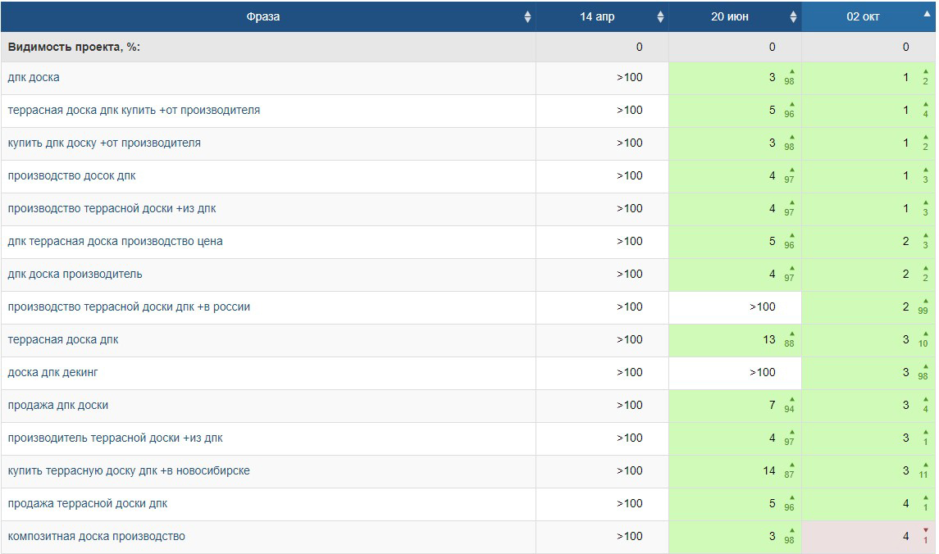Open phrase 'композитная доска производство'
Screen dimensions: 939x554
pos(97,537)
